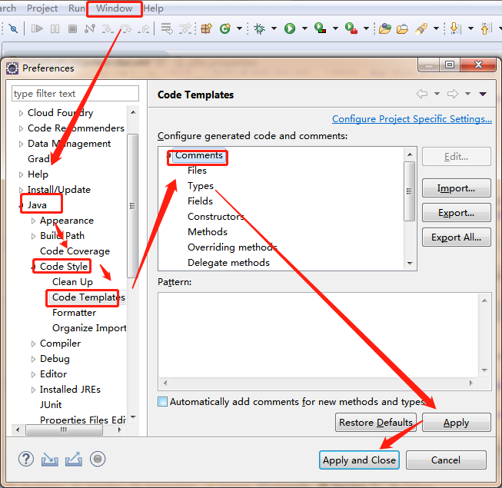The height and width of the screenshot is (488, 502).
Task: Click the Apply button
Action: click(x=456, y=423)
